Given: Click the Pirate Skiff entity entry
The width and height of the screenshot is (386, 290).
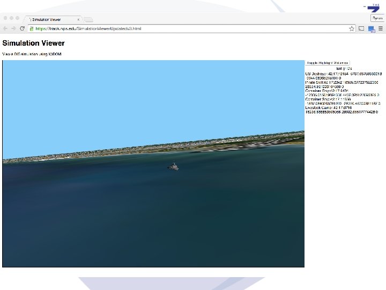Looking at the screenshot, I should [x=342, y=85].
